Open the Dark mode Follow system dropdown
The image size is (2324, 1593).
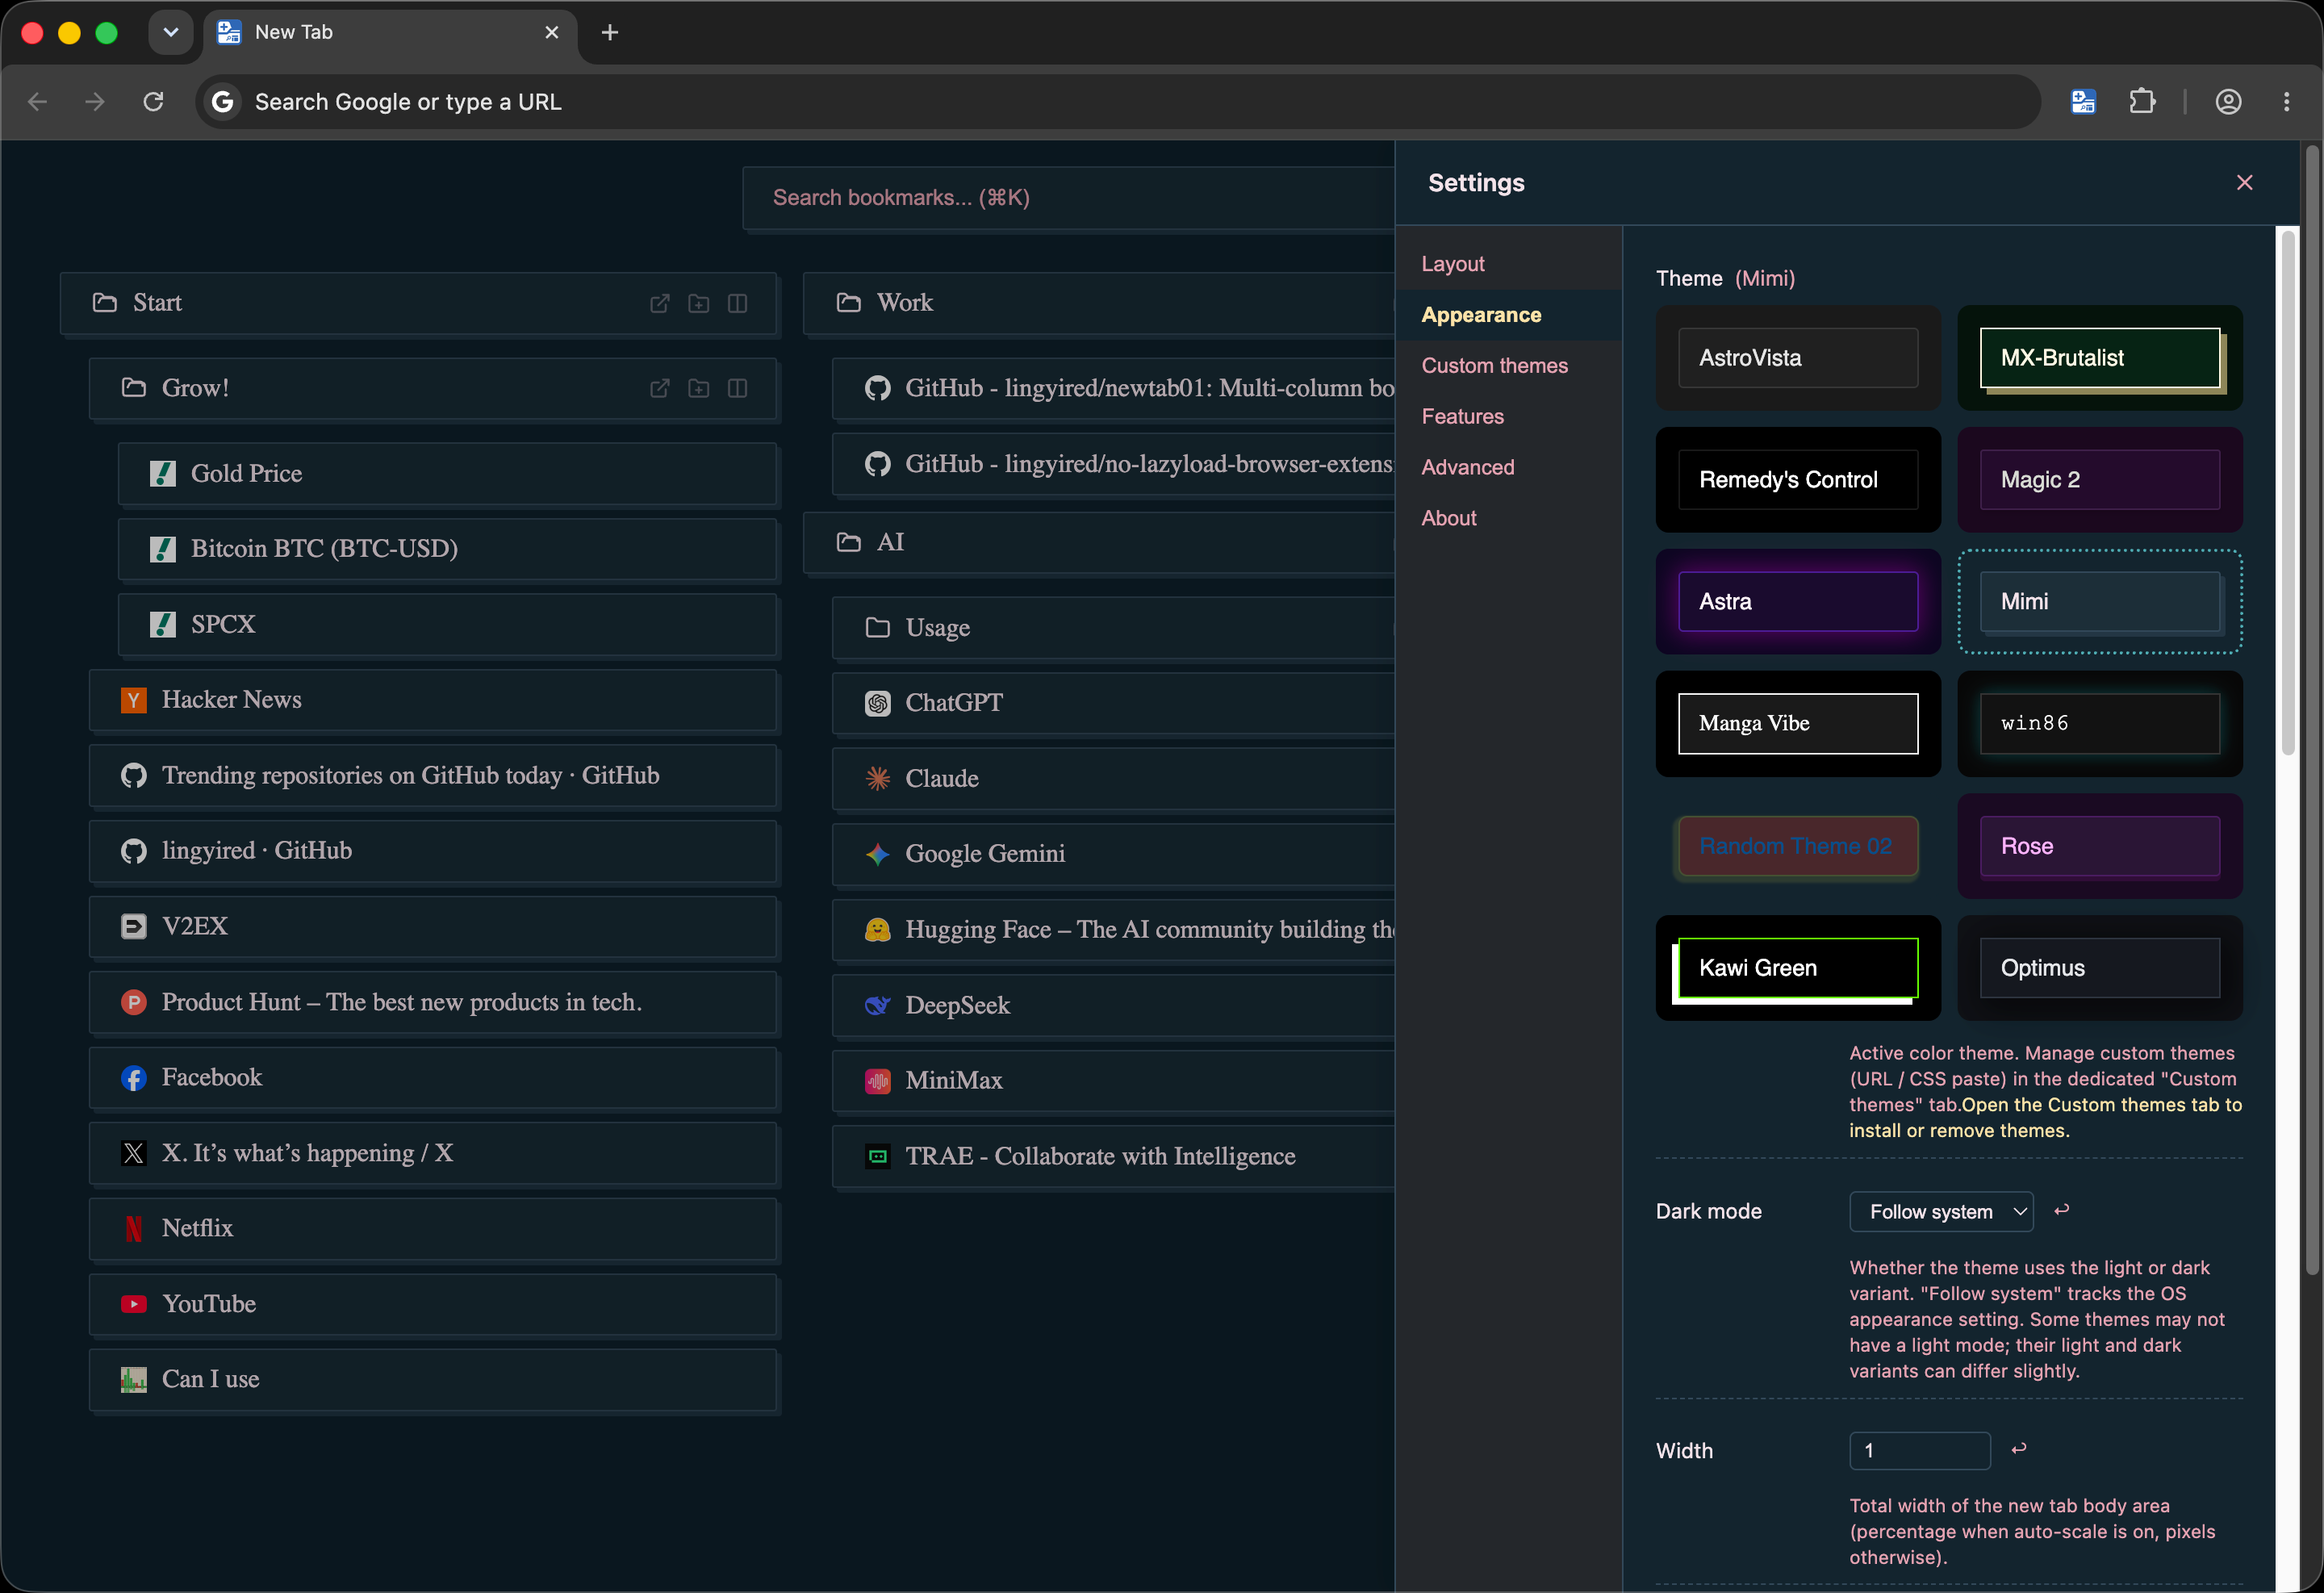1941,1211
